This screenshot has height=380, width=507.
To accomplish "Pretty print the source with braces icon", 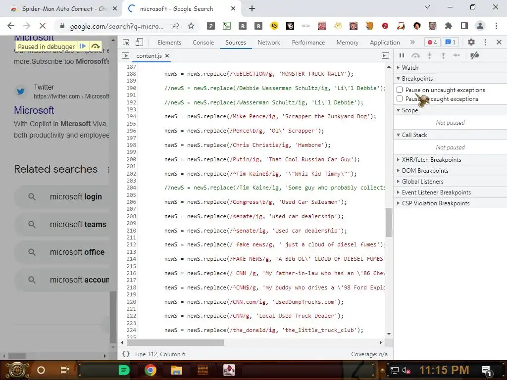I will (126, 354).
